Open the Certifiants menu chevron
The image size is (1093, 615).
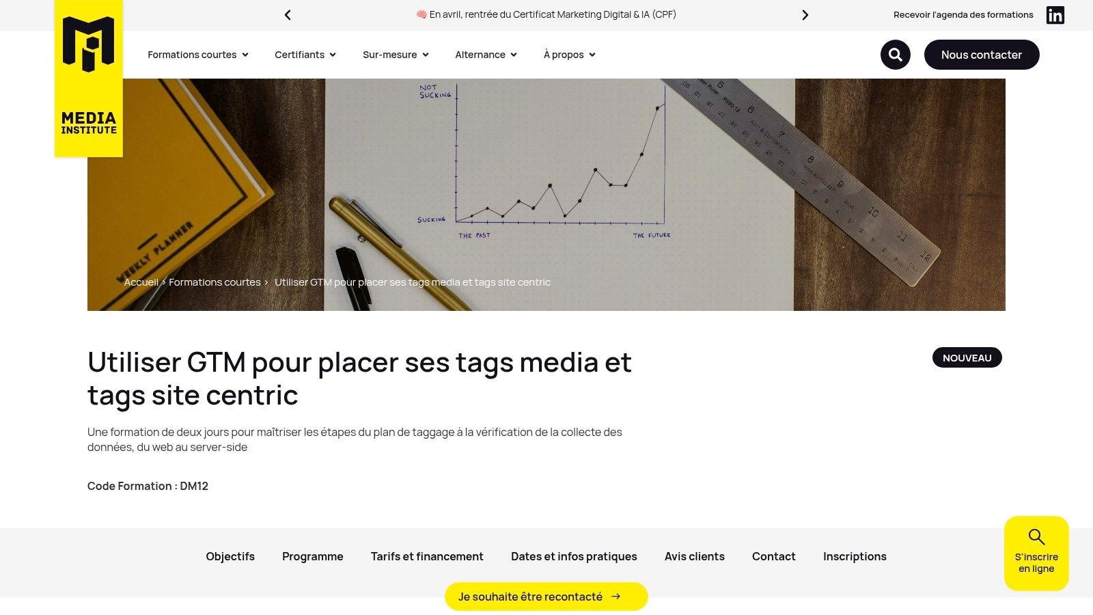click(333, 55)
